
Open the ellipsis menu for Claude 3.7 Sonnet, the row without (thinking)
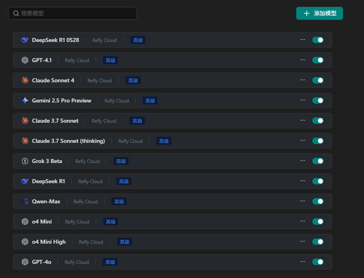pyautogui.click(x=303, y=120)
